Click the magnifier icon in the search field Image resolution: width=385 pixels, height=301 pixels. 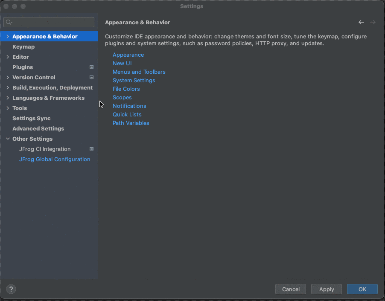pos(9,22)
